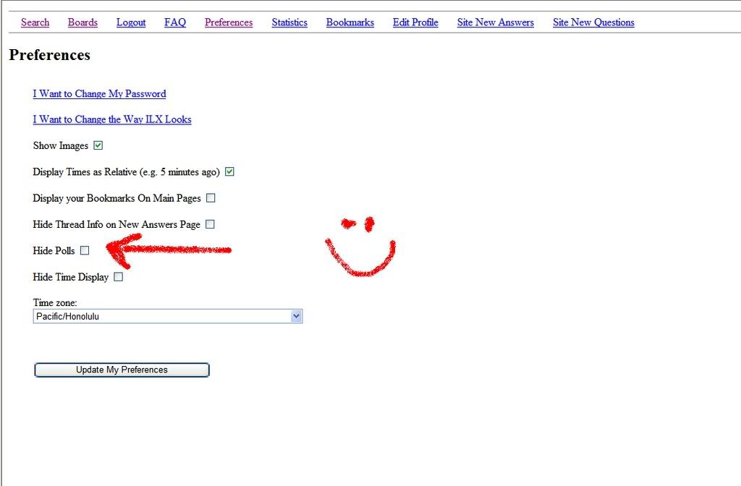741x486 pixels.
Task: Expand the Time zone dropdown
Action: tap(167, 316)
